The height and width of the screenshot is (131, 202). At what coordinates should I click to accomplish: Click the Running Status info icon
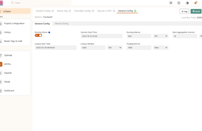(49, 32)
